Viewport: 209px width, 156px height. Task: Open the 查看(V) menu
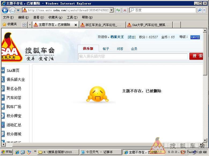38,17
